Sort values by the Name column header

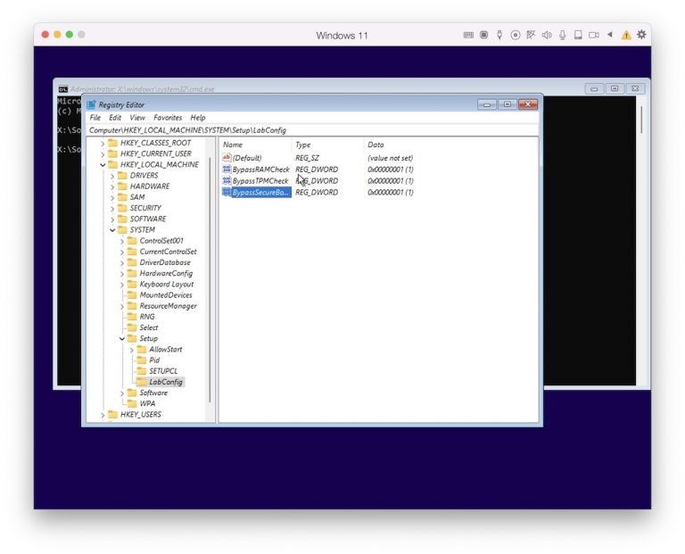click(256, 145)
